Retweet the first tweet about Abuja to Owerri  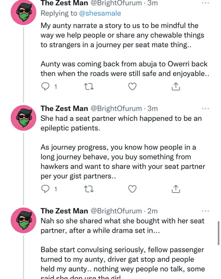[89, 86]
